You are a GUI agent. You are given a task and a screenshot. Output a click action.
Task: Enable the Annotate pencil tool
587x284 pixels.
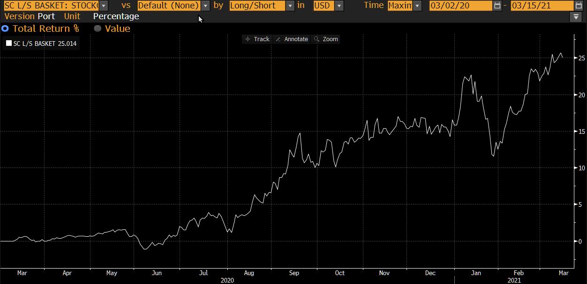point(291,39)
